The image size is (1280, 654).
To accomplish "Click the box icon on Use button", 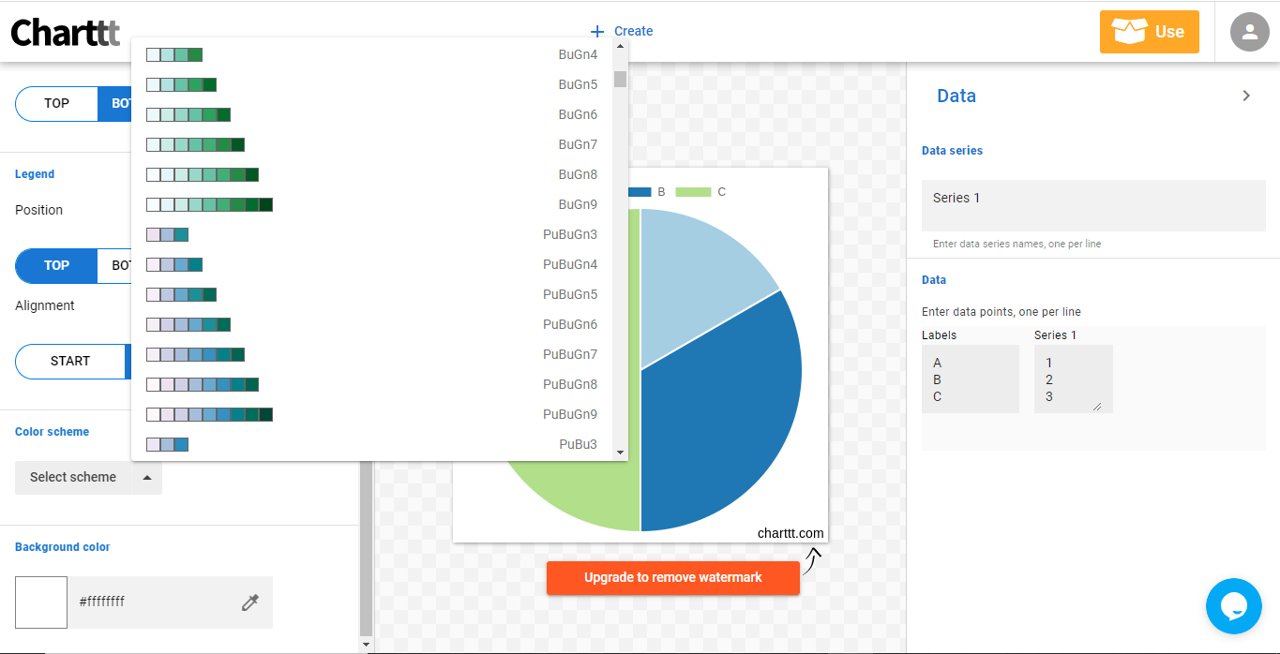I will click(1128, 32).
